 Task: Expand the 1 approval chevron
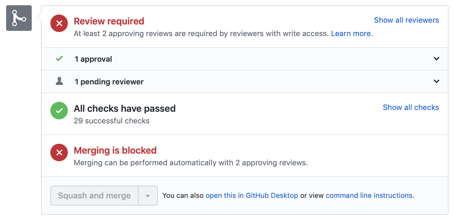click(436, 59)
